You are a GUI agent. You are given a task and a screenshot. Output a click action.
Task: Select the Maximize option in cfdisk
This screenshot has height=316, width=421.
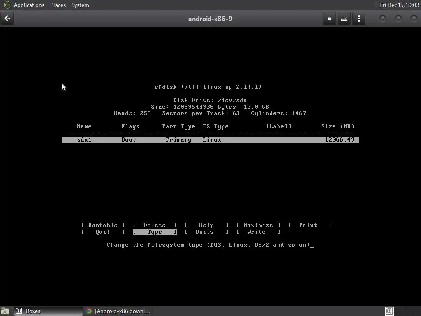258,225
